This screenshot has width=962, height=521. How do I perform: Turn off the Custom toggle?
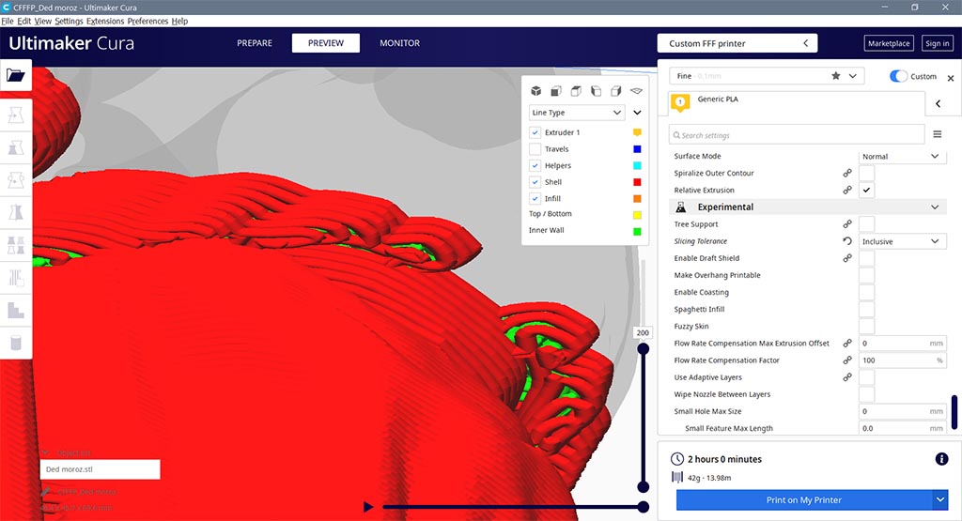click(x=898, y=76)
